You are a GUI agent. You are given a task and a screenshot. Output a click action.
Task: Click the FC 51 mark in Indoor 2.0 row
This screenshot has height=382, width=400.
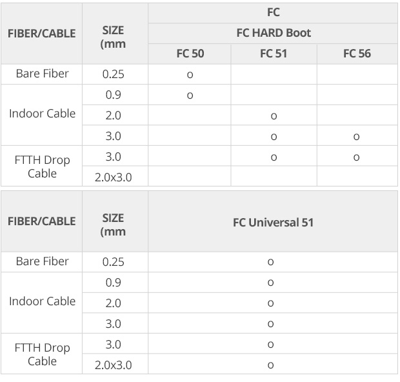pos(274,116)
